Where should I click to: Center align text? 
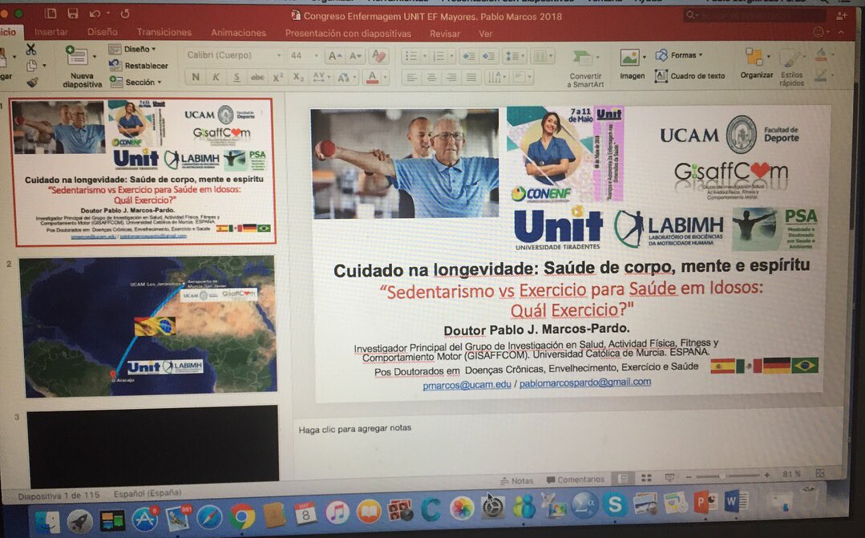[x=431, y=77]
